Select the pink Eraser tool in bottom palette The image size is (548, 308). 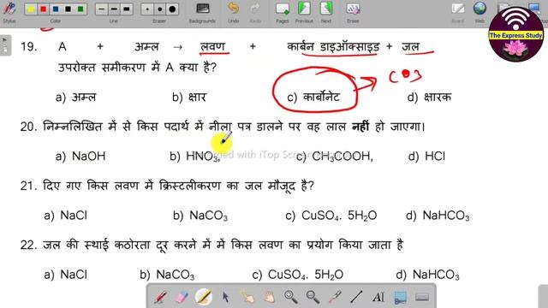182,297
